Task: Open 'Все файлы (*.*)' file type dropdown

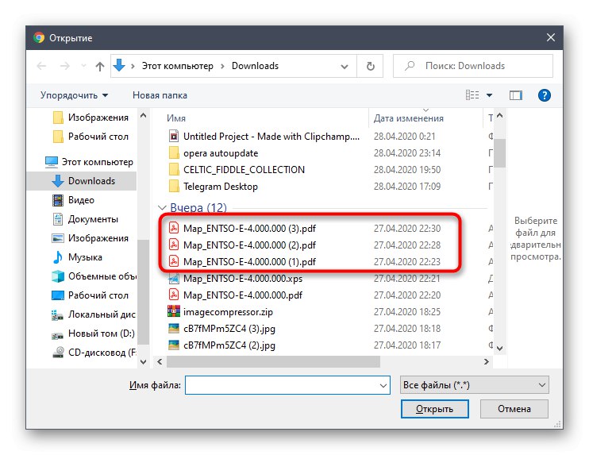Action: coord(475,385)
